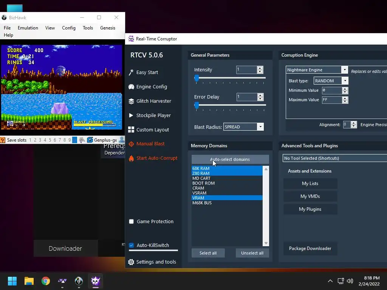387x290 pixels.
Task: Open No Tool Selected (Shortcuts) dropdown
Action: [335, 158]
